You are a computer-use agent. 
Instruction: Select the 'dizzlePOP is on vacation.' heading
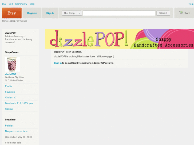[68, 52]
